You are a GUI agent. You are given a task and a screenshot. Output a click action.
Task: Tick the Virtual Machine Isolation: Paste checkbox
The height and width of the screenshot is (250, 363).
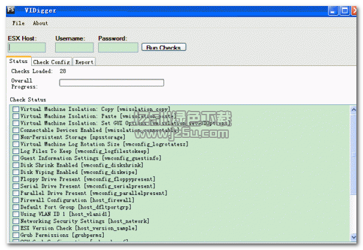(x=16, y=116)
